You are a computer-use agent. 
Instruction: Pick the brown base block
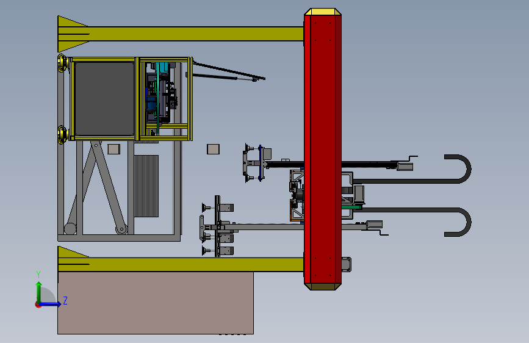click(156, 303)
